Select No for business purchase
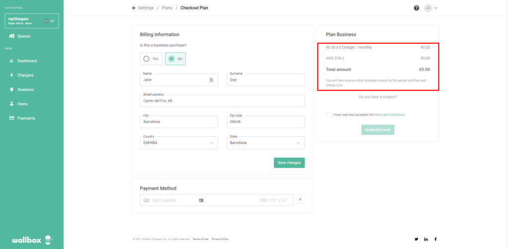The height and width of the screenshot is (249, 509). coord(175,59)
